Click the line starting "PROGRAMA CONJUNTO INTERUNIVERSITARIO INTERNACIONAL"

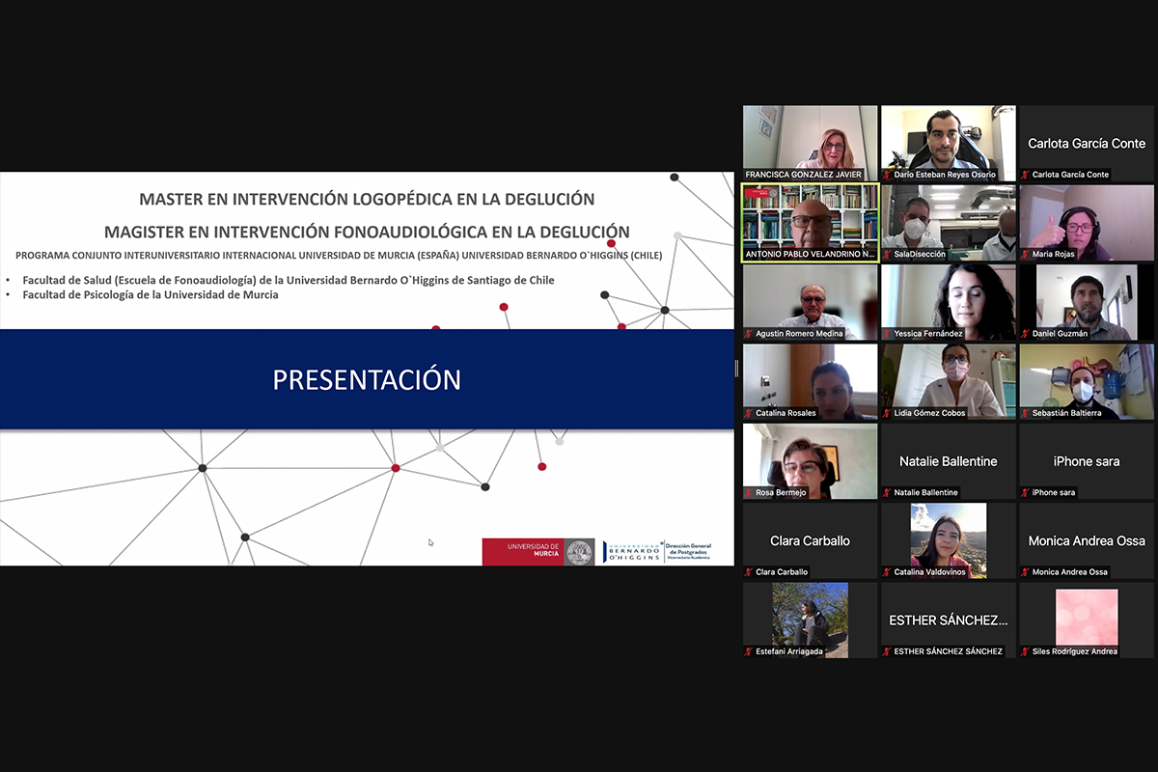[x=339, y=256]
